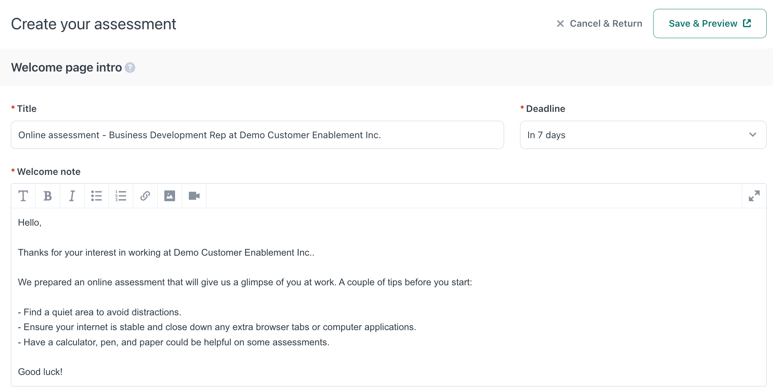Click the "Have a calculator" tip line

[174, 342]
